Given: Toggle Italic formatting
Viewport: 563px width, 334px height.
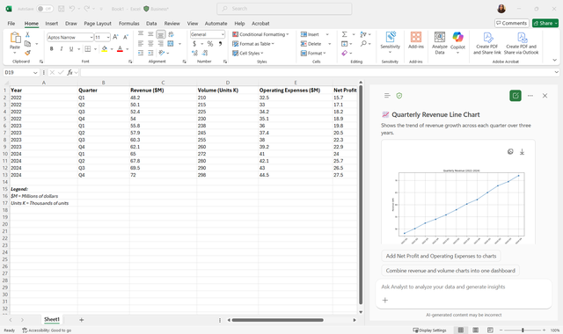Looking at the screenshot, I should [x=62, y=49].
